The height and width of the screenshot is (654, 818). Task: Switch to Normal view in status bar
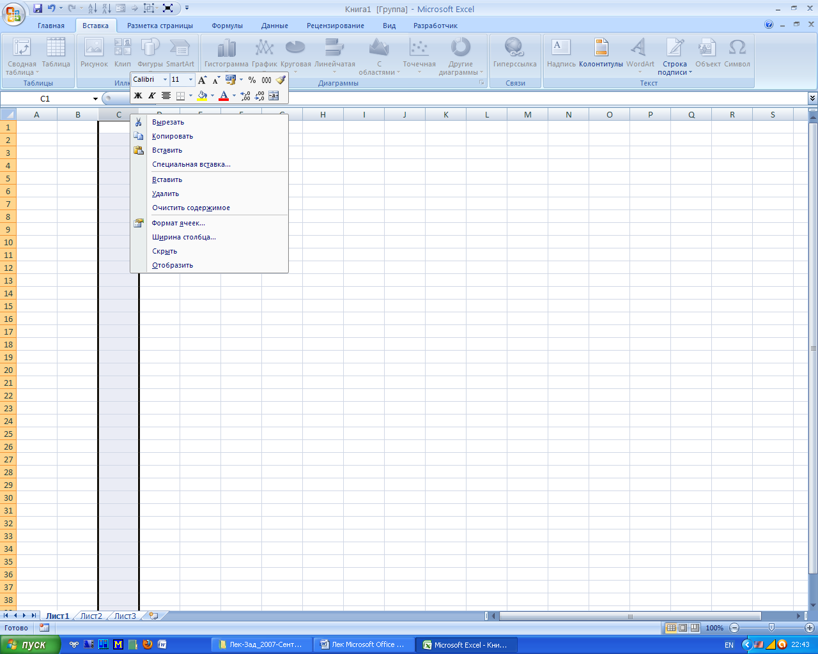click(671, 628)
